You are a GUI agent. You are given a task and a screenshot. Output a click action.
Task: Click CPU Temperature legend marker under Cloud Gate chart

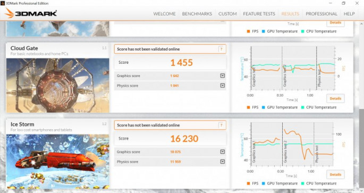tap(302, 107)
